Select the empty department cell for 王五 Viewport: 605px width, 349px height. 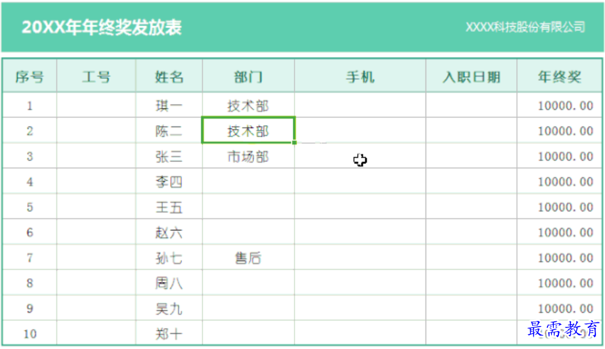248,207
